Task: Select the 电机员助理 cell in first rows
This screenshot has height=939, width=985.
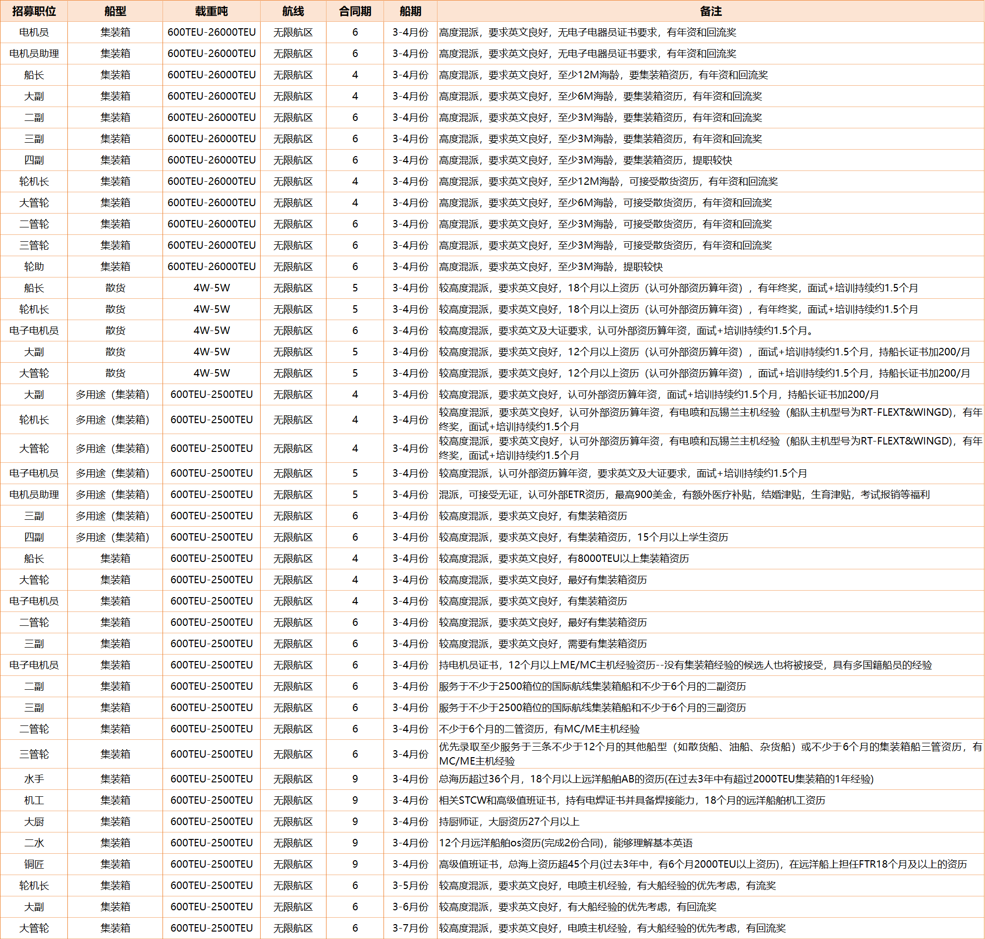Action: coord(34,54)
